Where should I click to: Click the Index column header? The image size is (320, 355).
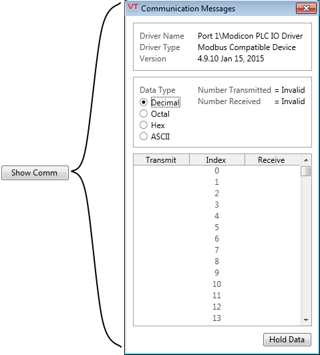(x=217, y=160)
